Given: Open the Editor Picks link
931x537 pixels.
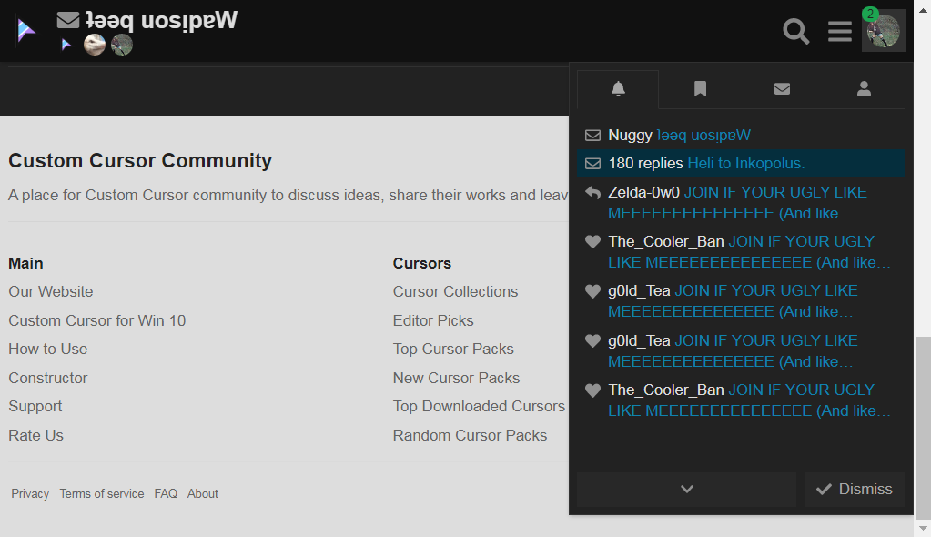Looking at the screenshot, I should coord(433,320).
